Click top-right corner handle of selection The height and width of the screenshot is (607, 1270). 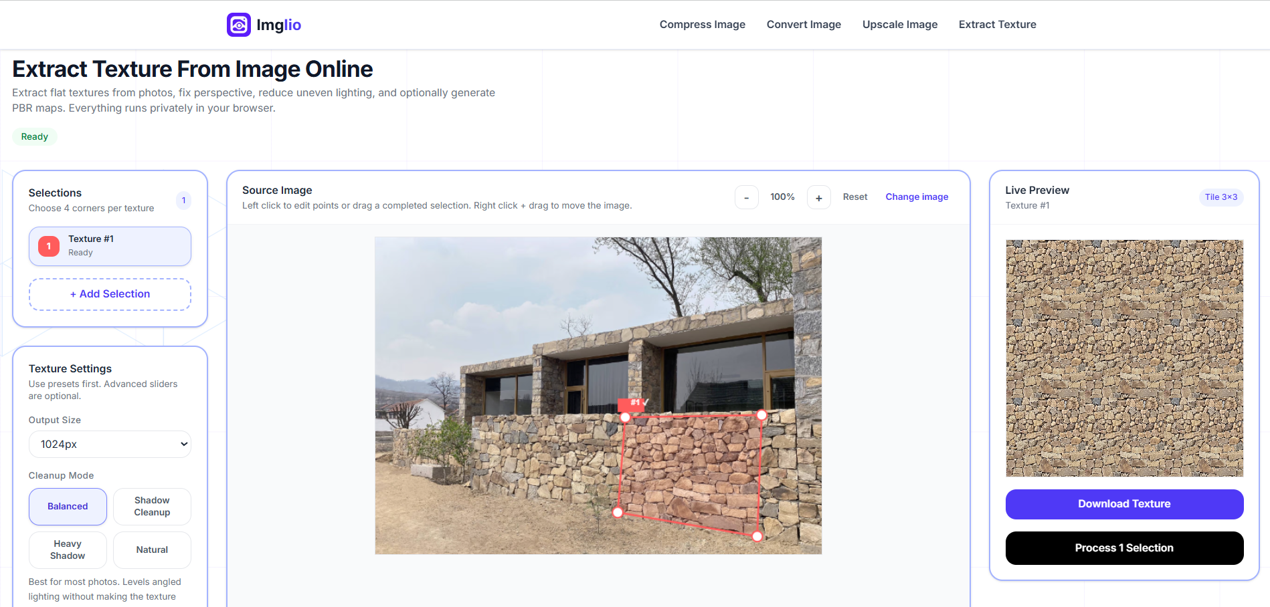pos(761,415)
